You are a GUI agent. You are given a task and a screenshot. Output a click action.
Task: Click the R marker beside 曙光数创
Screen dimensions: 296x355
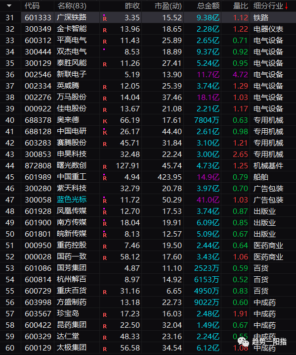pos(105,167)
